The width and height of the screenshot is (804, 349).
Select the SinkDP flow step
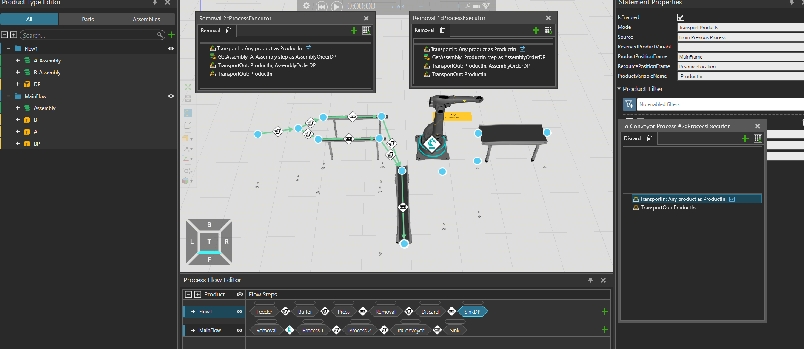click(x=472, y=312)
